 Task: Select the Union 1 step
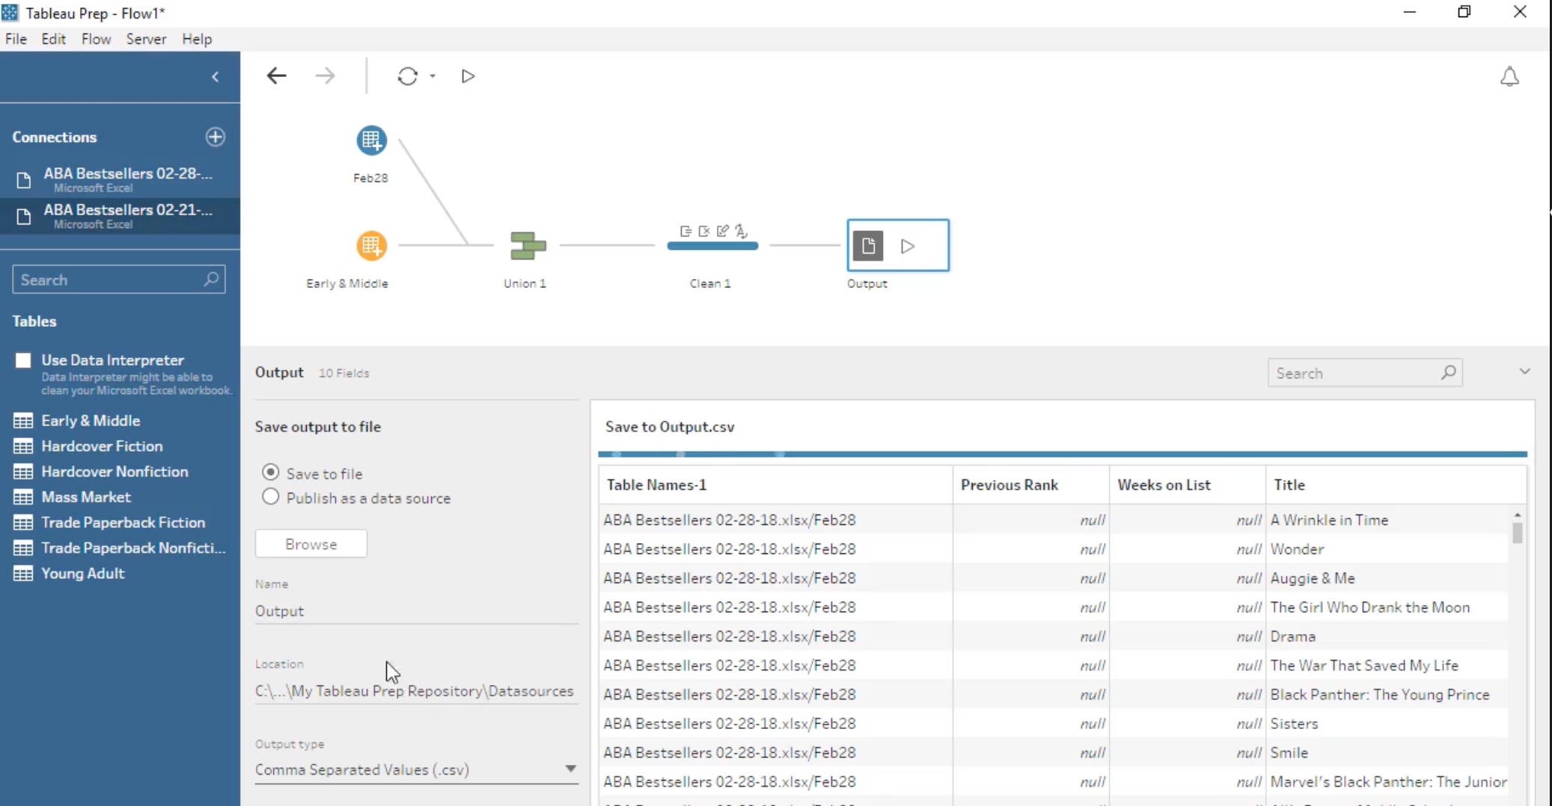528,246
